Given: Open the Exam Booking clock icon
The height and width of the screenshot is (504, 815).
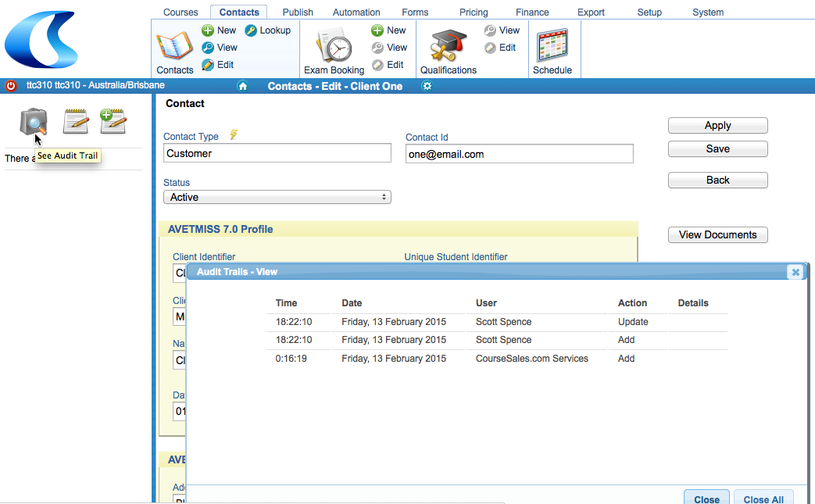Looking at the screenshot, I should [x=334, y=46].
